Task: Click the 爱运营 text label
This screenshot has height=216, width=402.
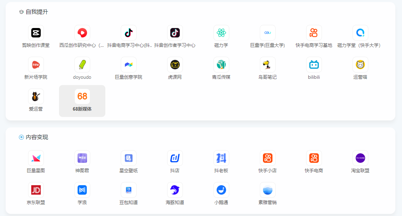Action: coord(36,109)
